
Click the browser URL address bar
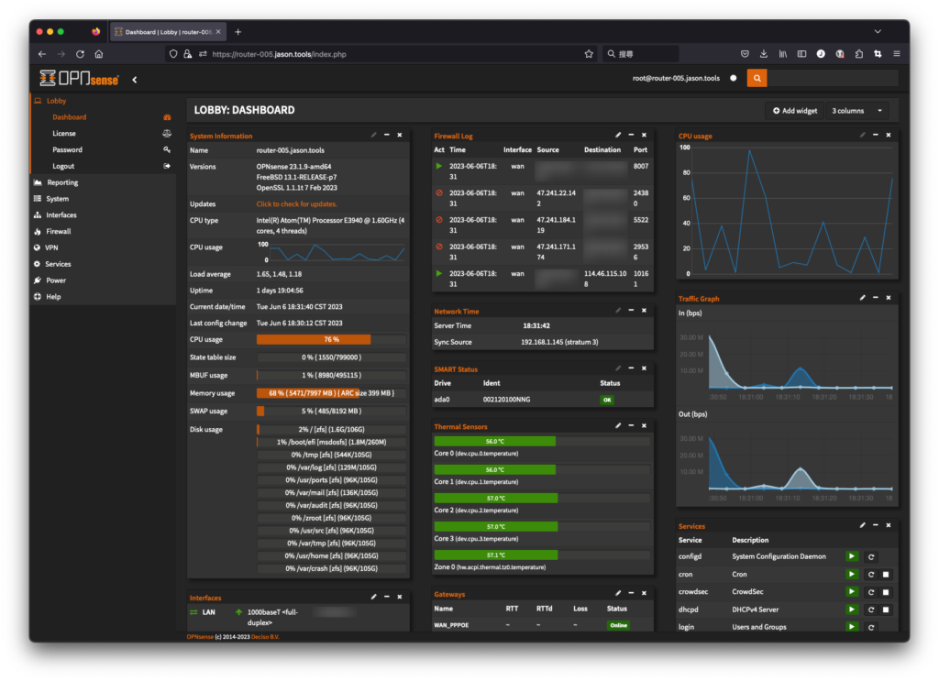381,54
